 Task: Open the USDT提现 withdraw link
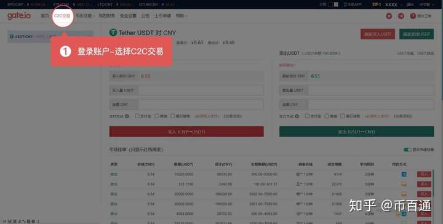[x=426, y=53]
